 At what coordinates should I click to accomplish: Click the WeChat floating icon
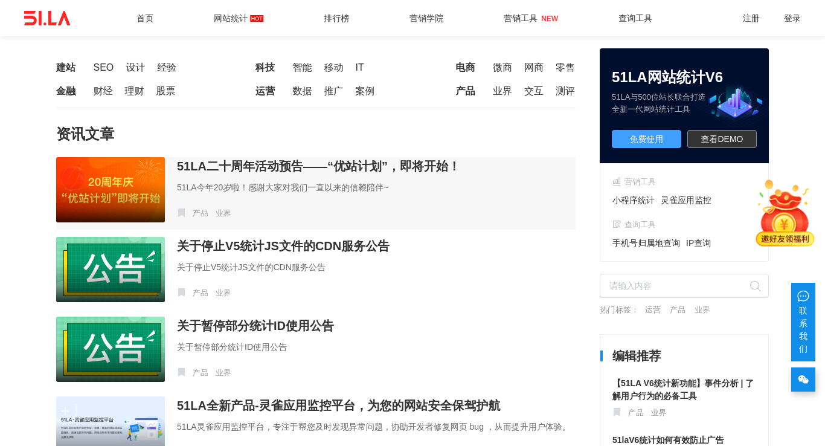[803, 380]
